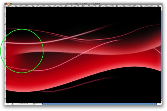Click the vertical ruler
The image size is (167, 111).
[x=5, y=55]
